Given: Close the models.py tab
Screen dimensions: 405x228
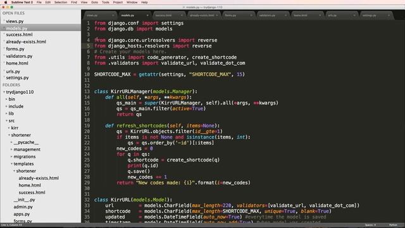Looking at the screenshot, I should coord(147,15).
